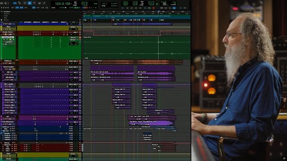Select the Bass track name
287x161 pixels.
[x=9, y=27]
